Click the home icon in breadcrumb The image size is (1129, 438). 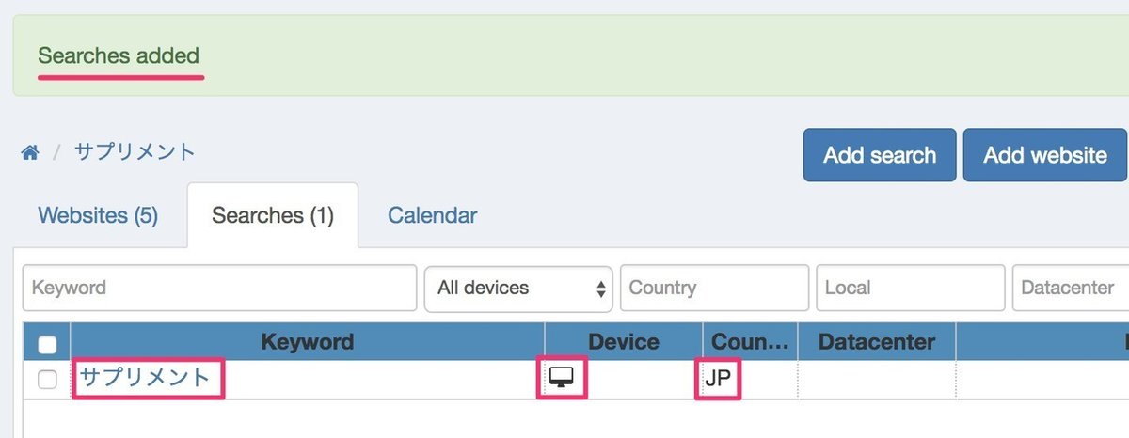click(31, 152)
